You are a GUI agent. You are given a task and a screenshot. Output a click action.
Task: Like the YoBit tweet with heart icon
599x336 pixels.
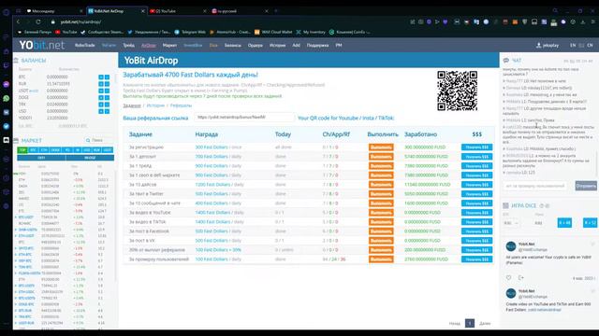508,278
